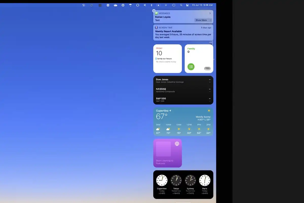304x203 pixels.
Task: Click the Tokyo clock in the world clock widget
Action: 176,180
